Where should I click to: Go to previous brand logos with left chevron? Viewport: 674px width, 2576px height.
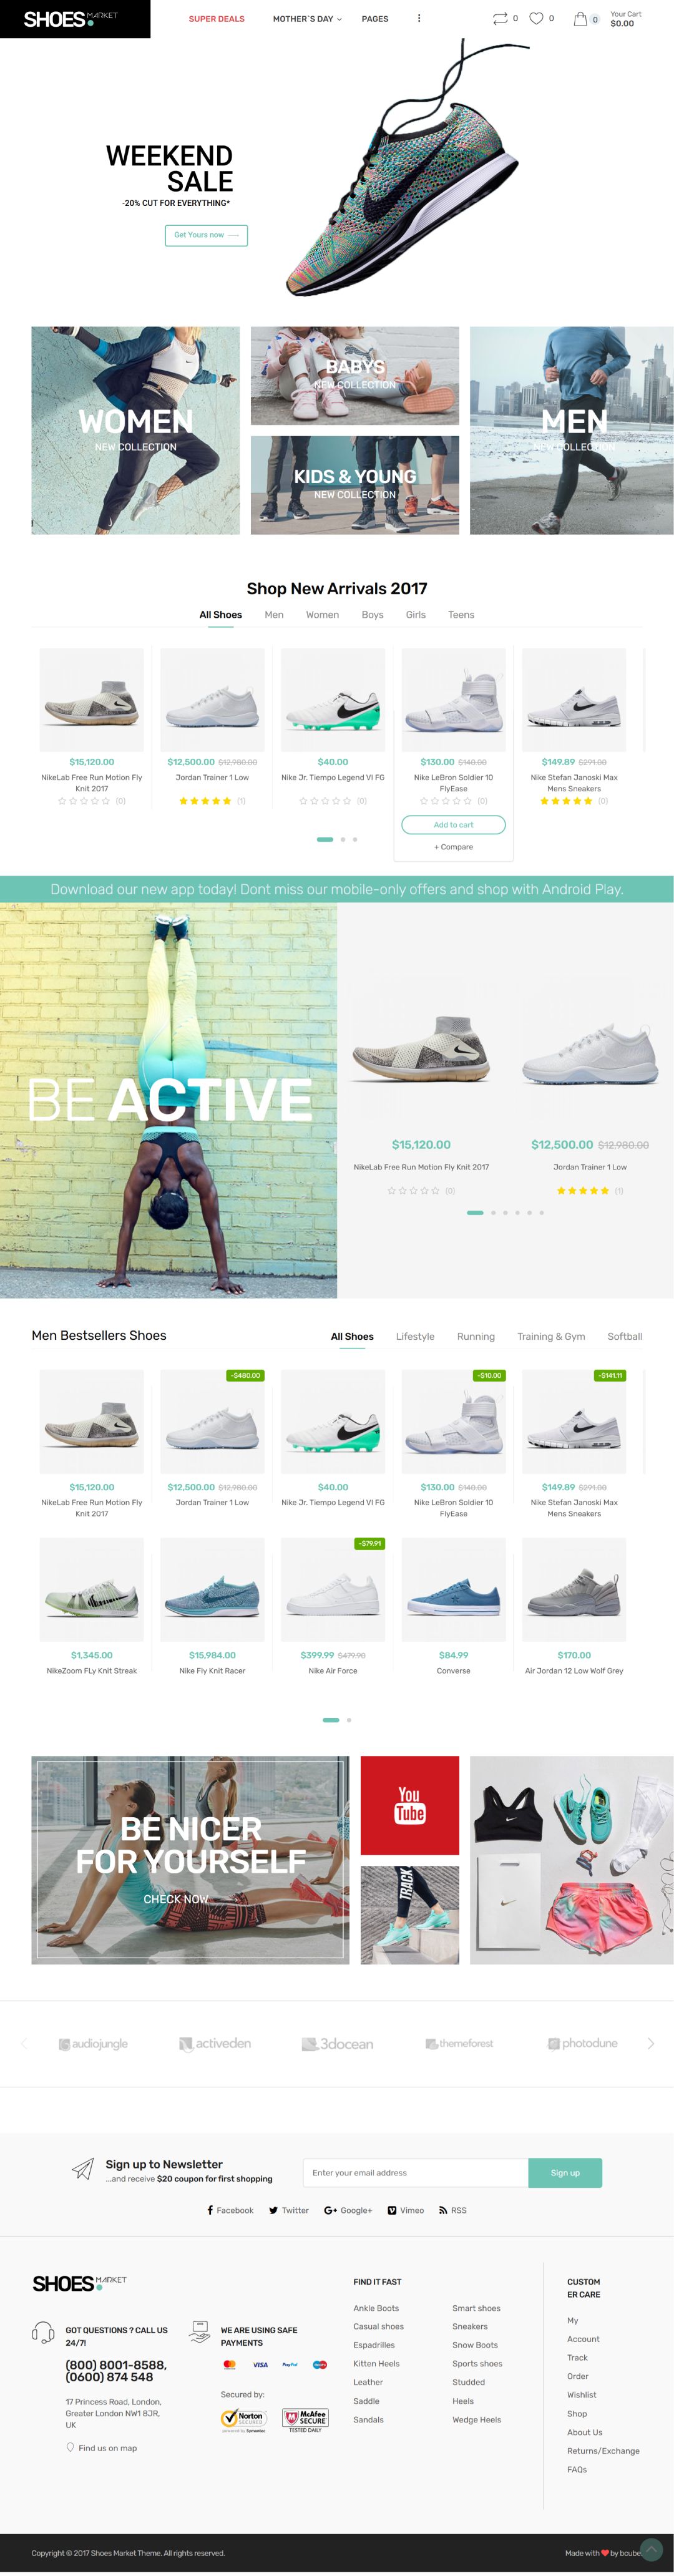24,2043
